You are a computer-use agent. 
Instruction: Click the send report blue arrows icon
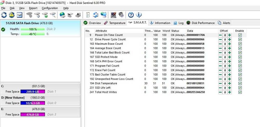95,15
